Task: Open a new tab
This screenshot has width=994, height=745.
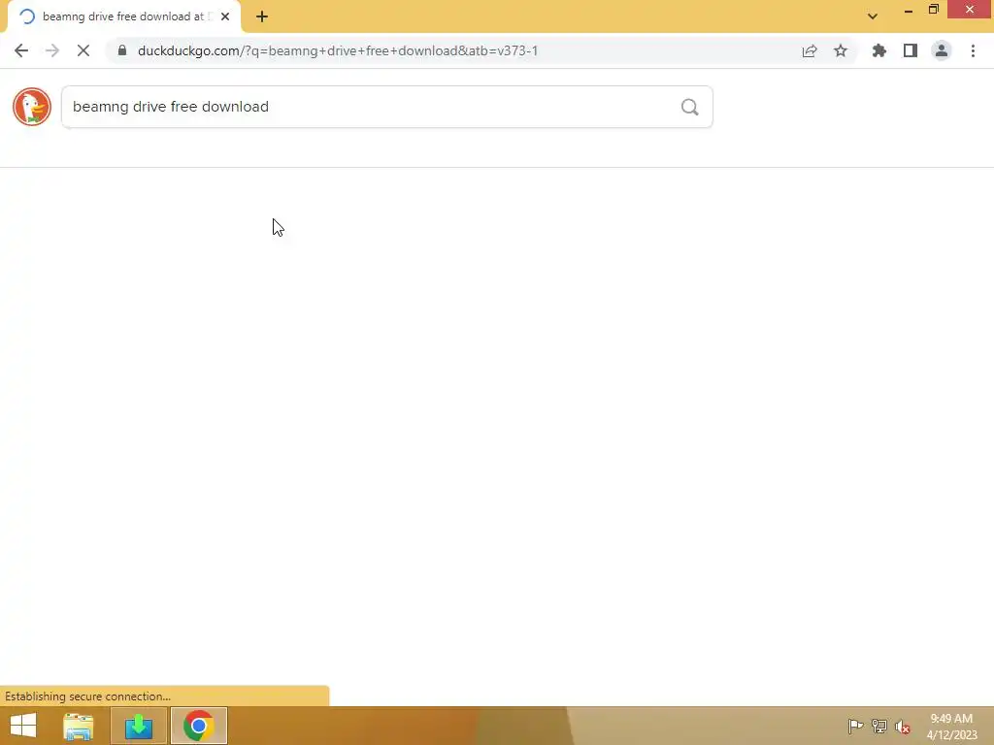Action: click(x=262, y=16)
